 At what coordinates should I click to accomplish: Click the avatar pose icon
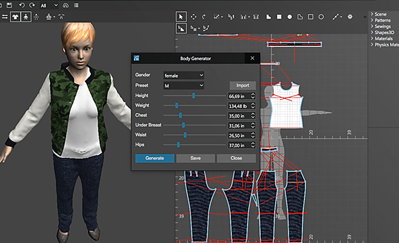(x=61, y=17)
